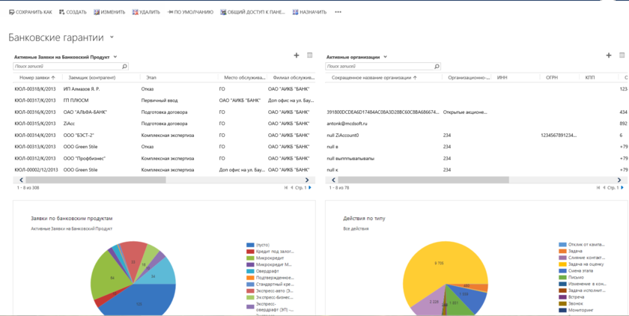Go to next page of the organizations grid
Screen dimensions: 629x316
tap(622, 188)
